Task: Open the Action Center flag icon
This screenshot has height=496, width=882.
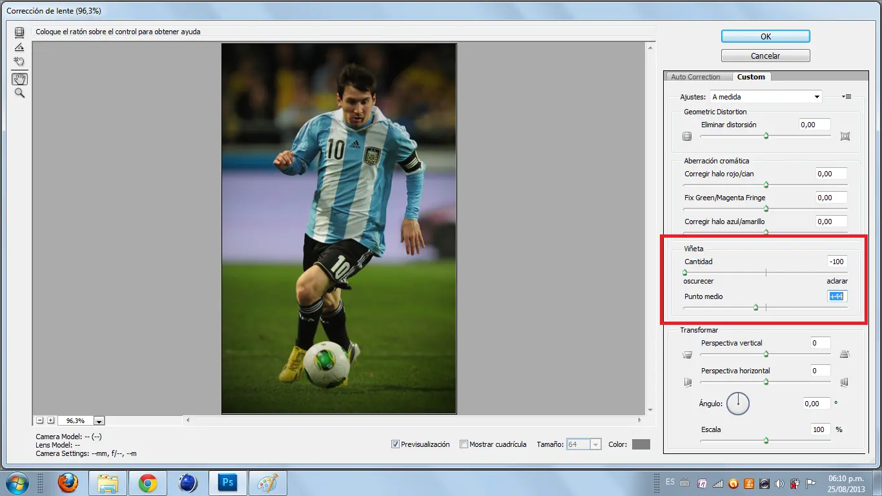Action: click(810, 483)
